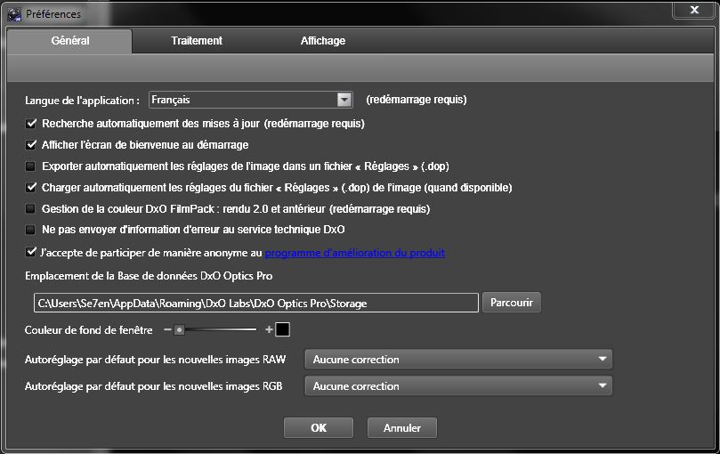Toggle Charger automatiquement les réglages checkbox
This screenshot has width=720, height=454.
[x=31, y=188]
